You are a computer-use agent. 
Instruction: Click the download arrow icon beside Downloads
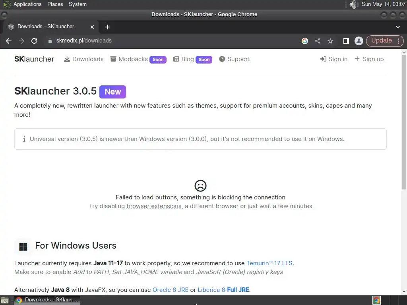[67, 59]
